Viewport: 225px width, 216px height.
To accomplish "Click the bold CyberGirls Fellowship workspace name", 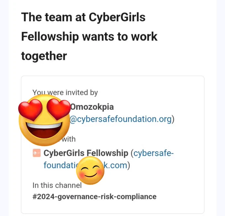I will click(86, 153).
